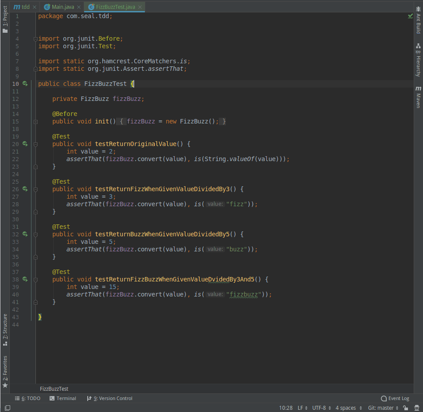Collapse testReturnOriginalValue method at line 20
This screenshot has width=423, height=412.
click(35, 144)
